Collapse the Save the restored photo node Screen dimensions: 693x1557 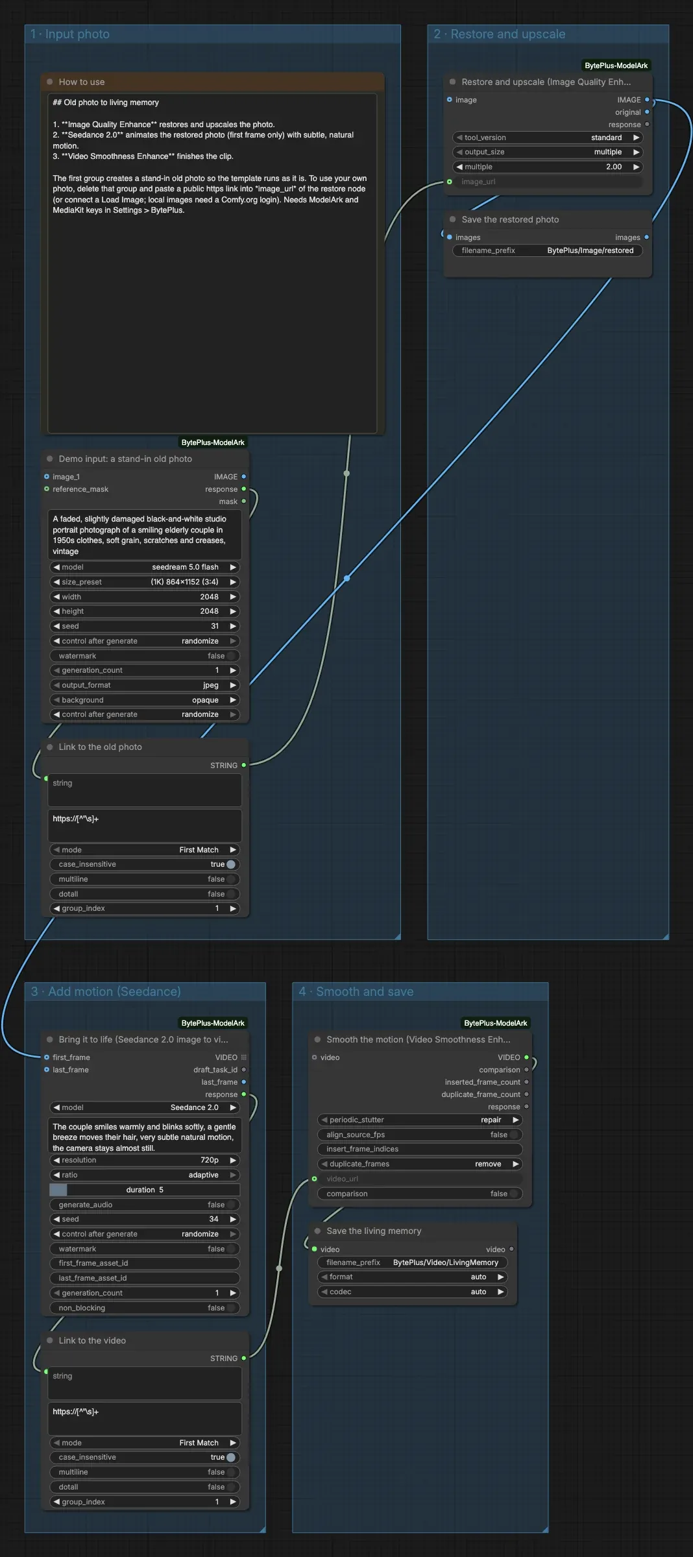(453, 219)
